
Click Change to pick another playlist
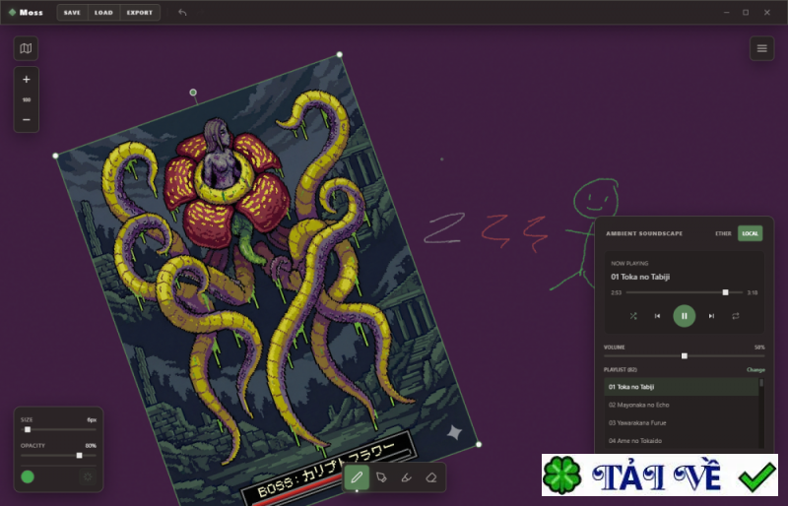coord(755,369)
